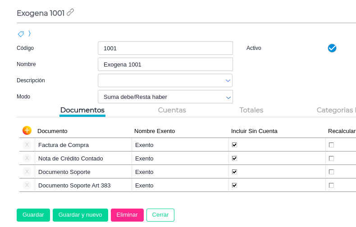Open the Descripción dropdown
Image resolution: width=356 pixels, height=227 pixels.
pyautogui.click(x=165, y=80)
